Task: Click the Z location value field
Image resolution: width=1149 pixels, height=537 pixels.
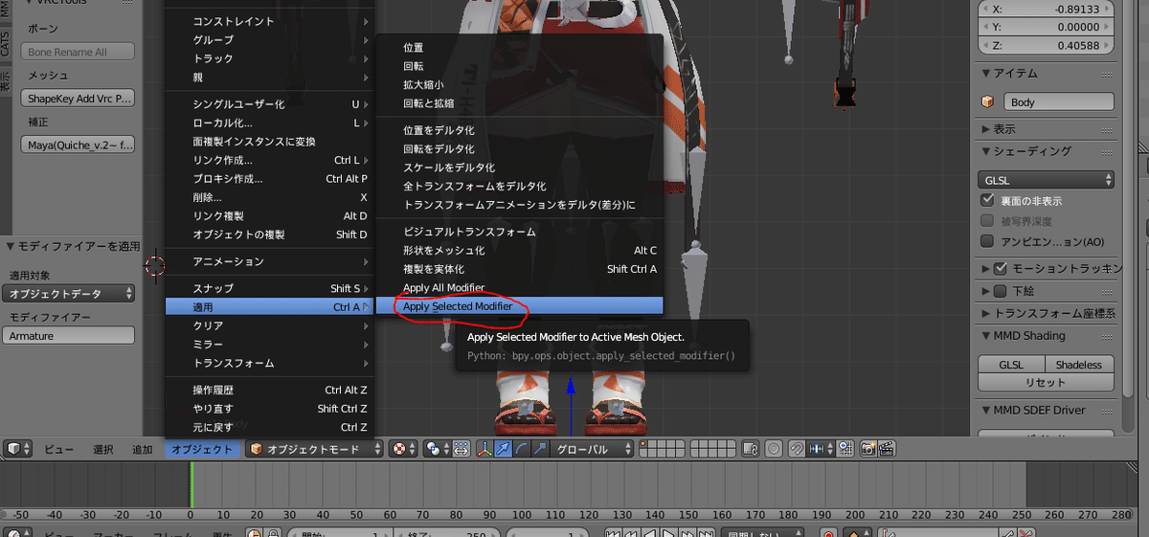Action: [1047, 46]
